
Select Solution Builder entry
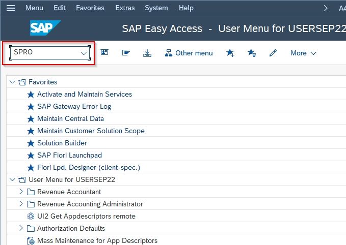pyautogui.click(x=62, y=143)
